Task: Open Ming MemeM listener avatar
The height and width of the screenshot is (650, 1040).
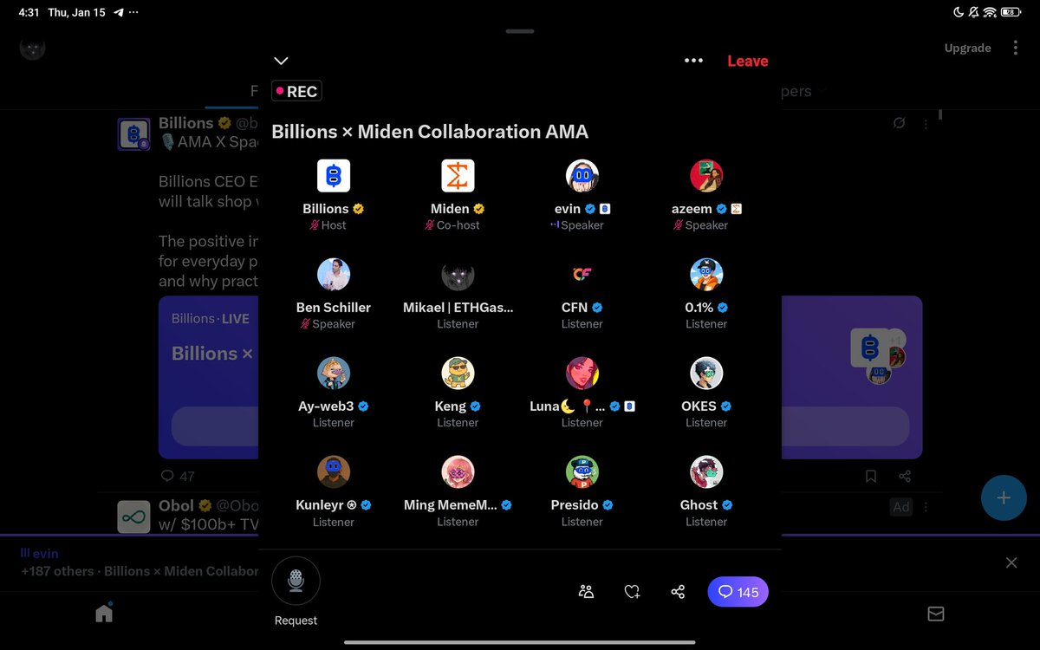Action: (x=458, y=472)
